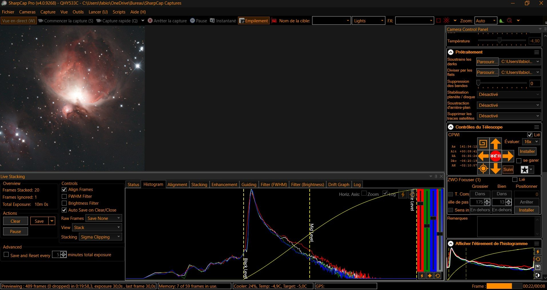Screen dimensions: 547x290
Task: Open the Contrôles du Télescope panel hamburger menu
Action: point(537,127)
